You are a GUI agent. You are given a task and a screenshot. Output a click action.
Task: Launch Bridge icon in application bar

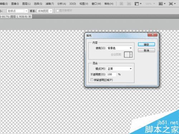pyautogui.click(x=121, y=4)
